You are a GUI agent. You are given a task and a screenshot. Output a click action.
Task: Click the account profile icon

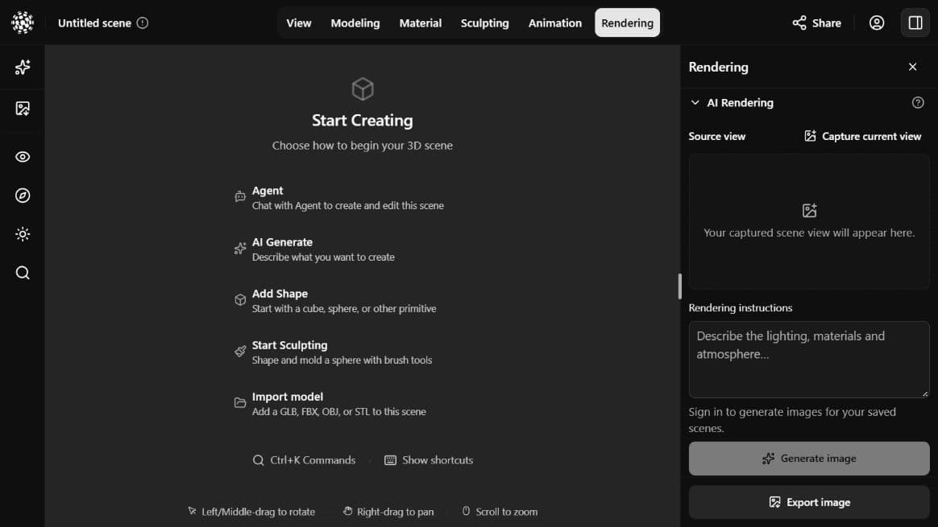click(x=877, y=23)
